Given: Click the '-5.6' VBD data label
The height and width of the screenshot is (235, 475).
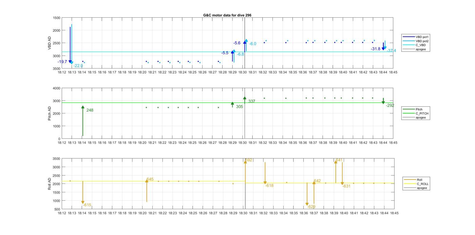Looking at the screenshot, I should click(237, 43).
